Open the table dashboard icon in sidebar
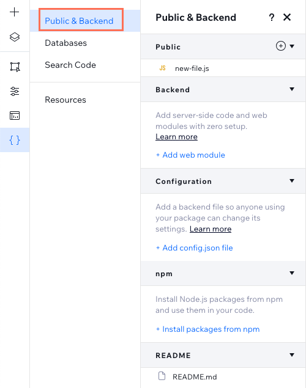Image resolution: width=306 pixels, height=388 pixels. pyautogui.click(x=15, y=115)
